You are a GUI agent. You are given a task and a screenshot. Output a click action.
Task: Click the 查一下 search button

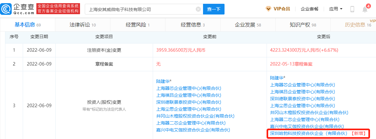[214, 9]
